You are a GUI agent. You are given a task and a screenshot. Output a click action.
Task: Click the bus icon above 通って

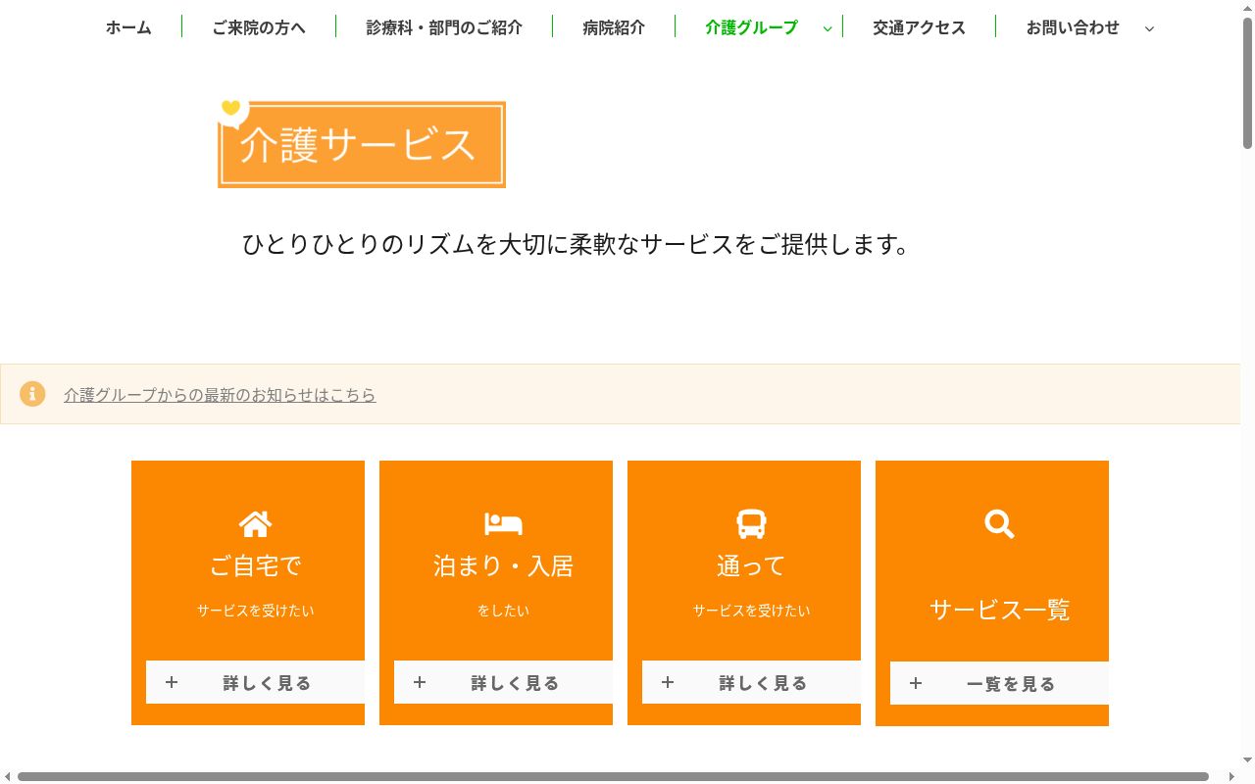pyautogui.click(x=751, y=524)
